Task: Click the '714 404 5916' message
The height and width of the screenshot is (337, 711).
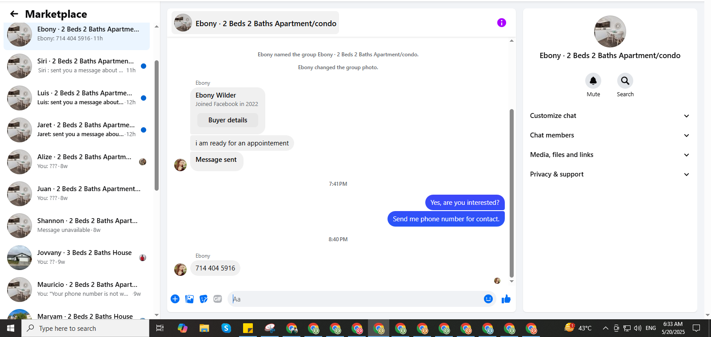Action: pos(215,268)
